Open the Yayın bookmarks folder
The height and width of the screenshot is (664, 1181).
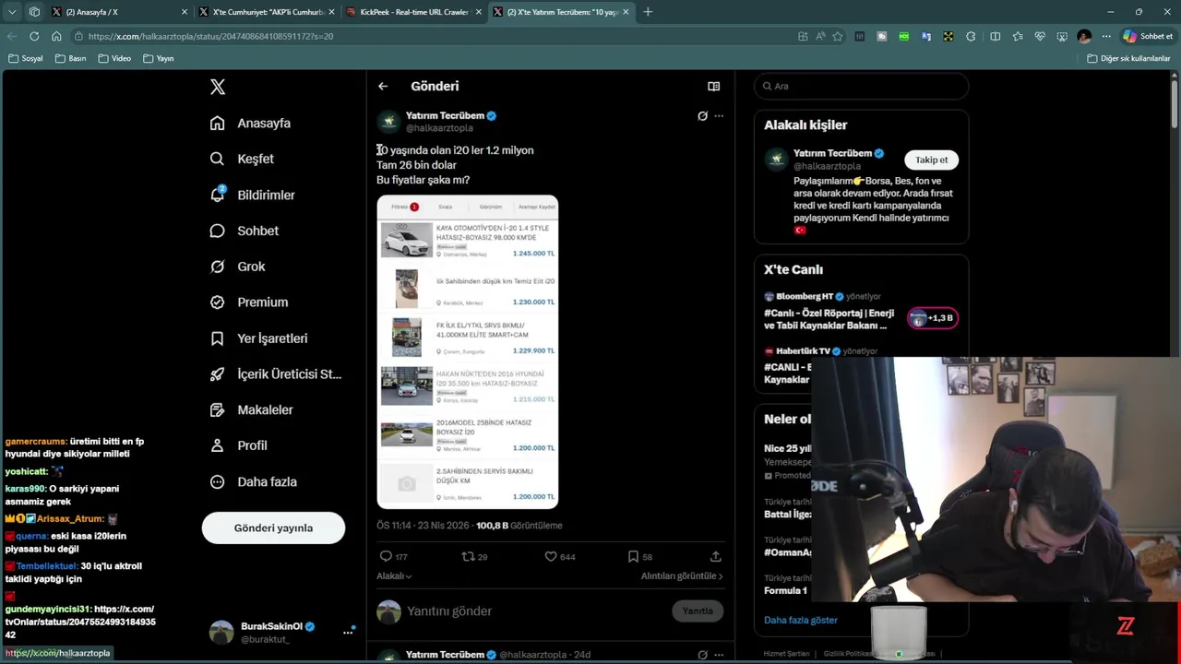[159, 58]
